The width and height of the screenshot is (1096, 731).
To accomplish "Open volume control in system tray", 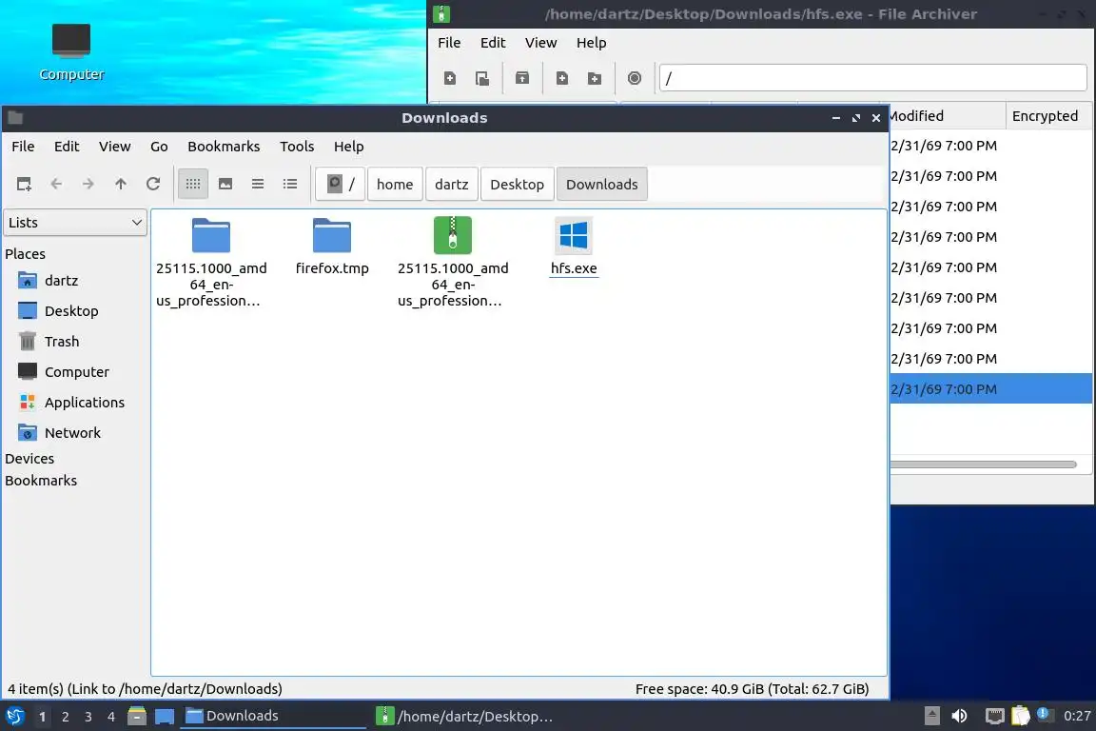I will (x=960, y=717).
